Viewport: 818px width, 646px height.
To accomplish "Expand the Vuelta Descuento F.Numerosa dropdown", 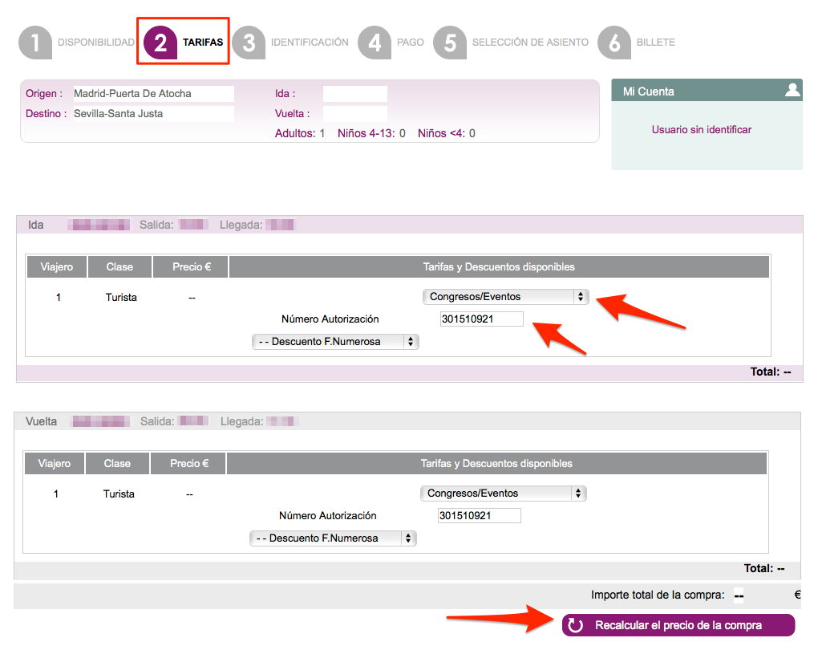I will click(x=333, y=538).
